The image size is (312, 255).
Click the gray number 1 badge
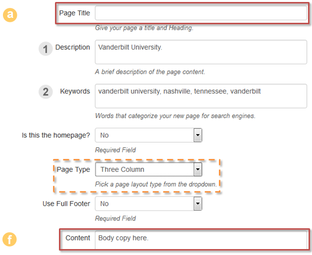[x=46, y=49]
